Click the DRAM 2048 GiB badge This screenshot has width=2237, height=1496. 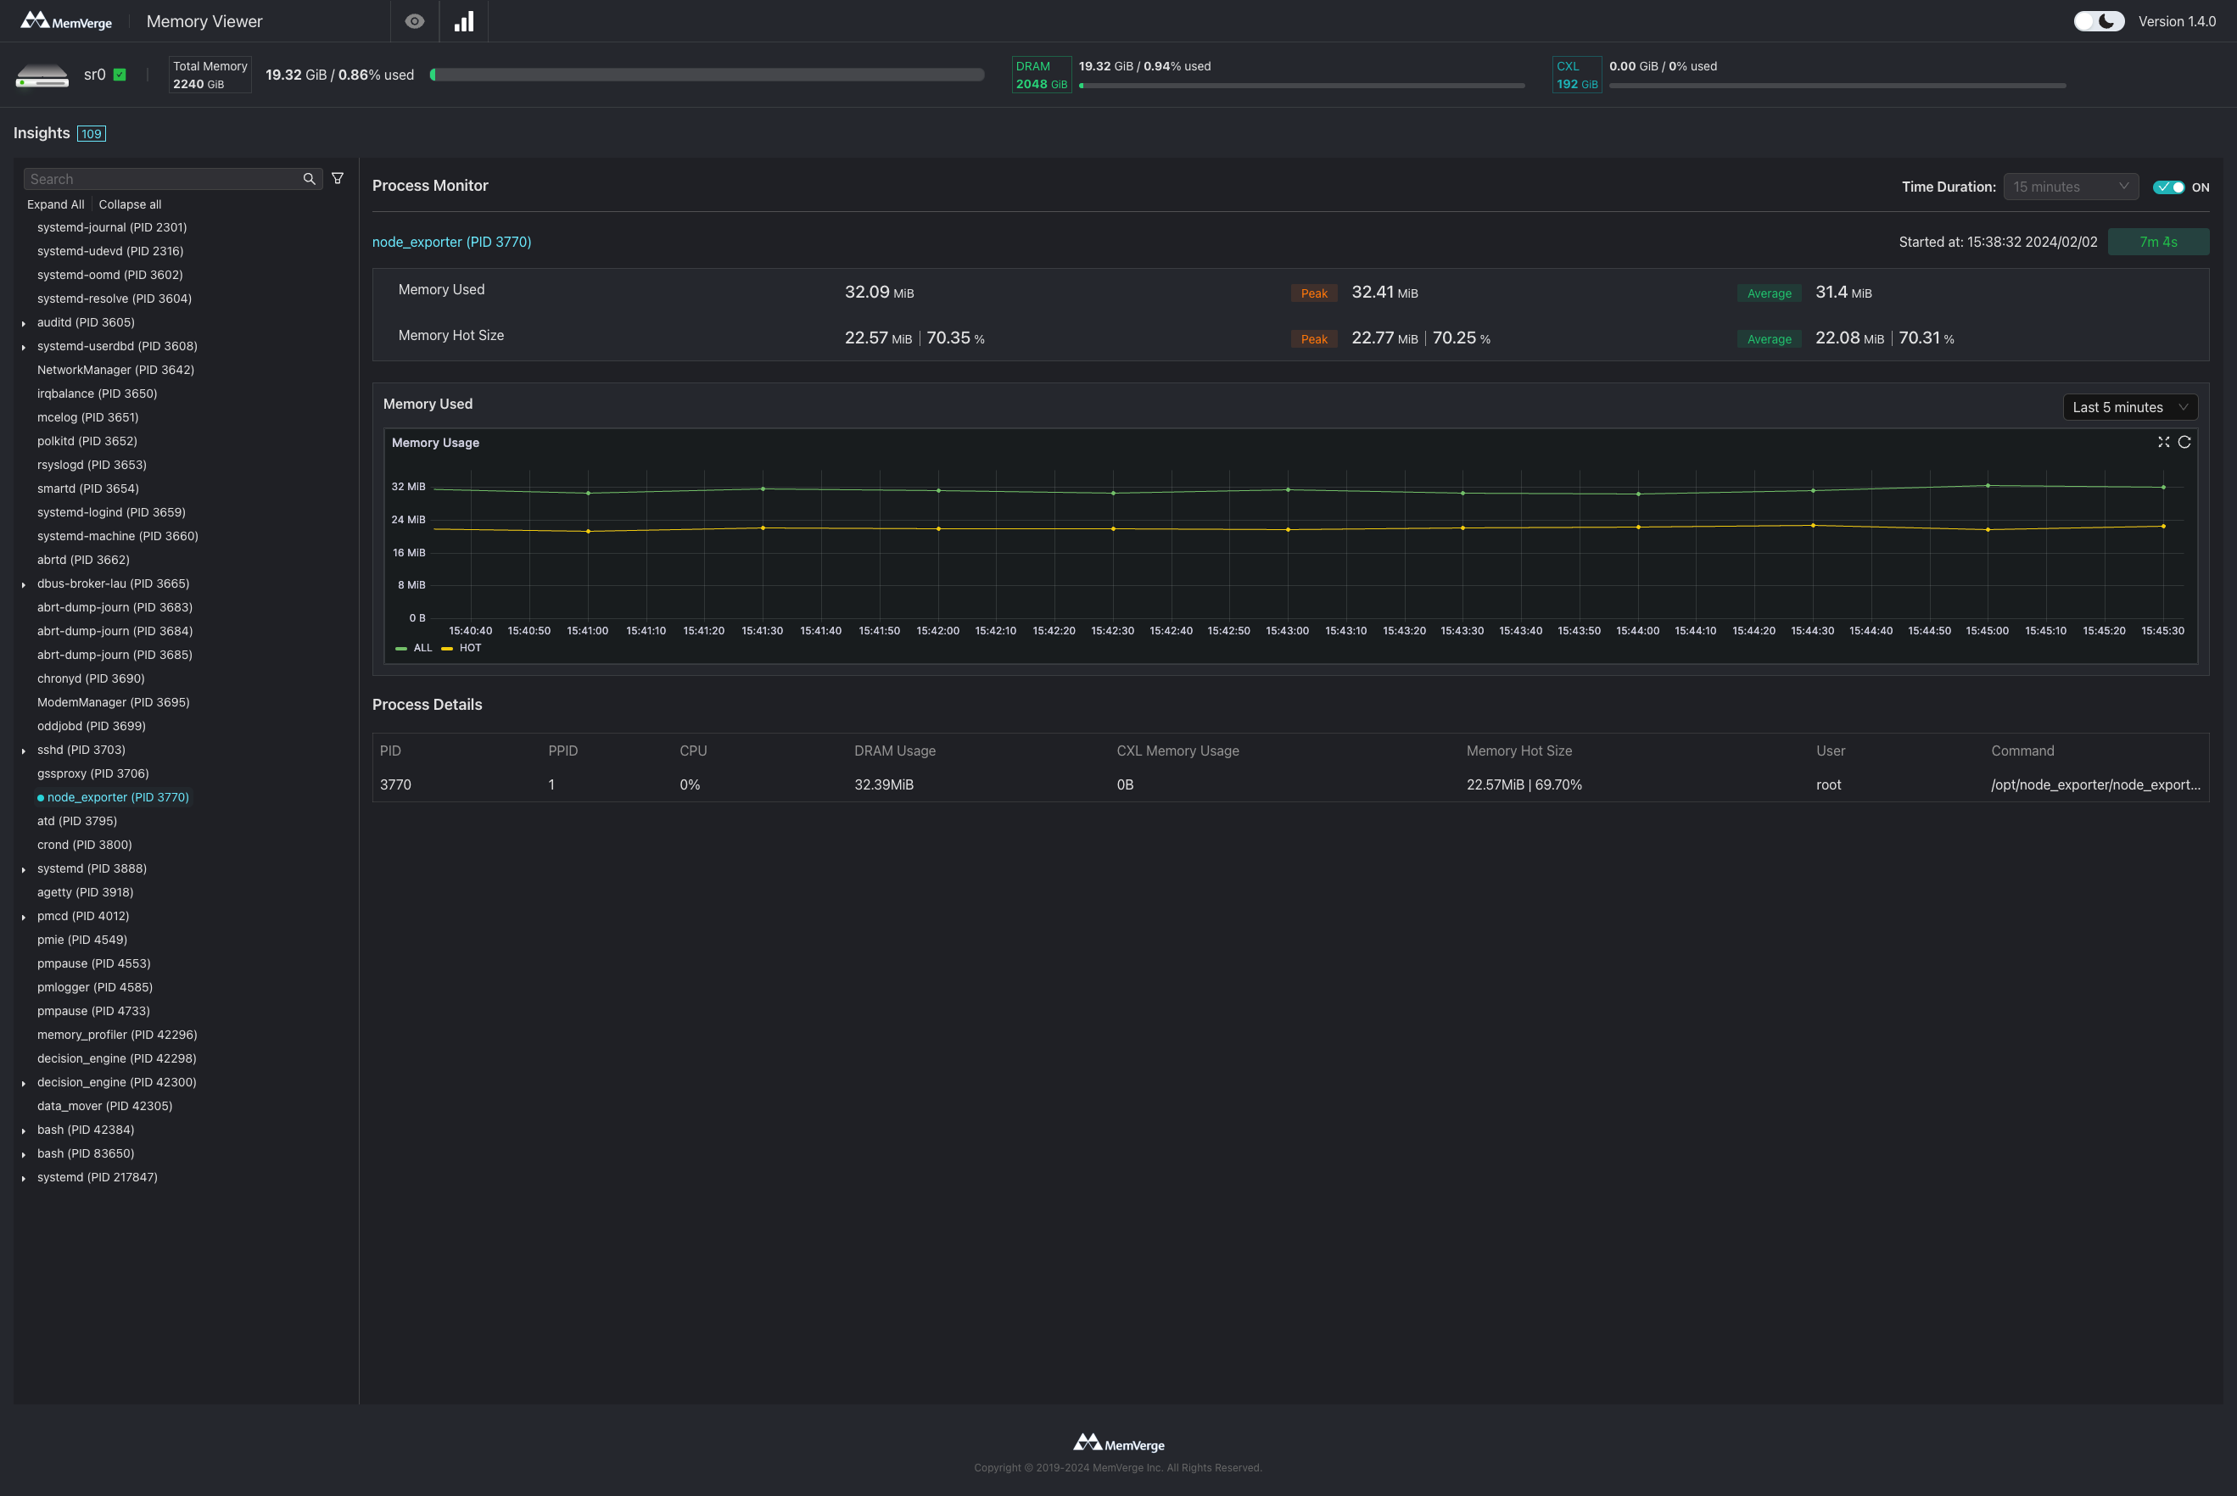point(1041,75)
